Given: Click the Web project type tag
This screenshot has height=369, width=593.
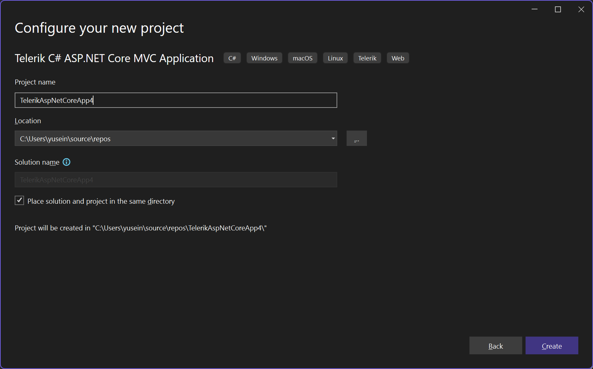Looking at the screenshot, I should [x=398, y=58].
